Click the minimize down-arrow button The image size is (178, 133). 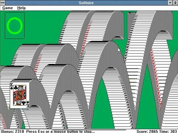[170, 2]
